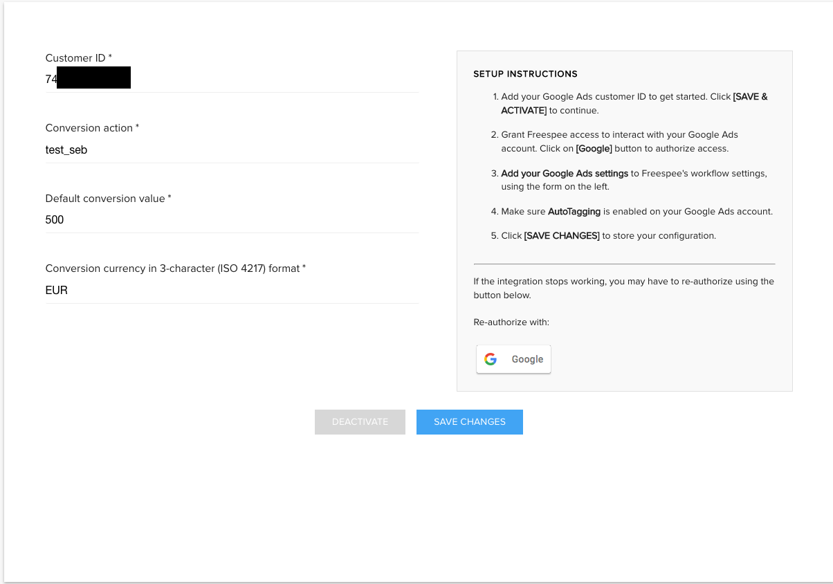Screen dimensions: 833x584
Task: Click the bold 'Add your Google Ads settings' text
Action: (565, 173)
